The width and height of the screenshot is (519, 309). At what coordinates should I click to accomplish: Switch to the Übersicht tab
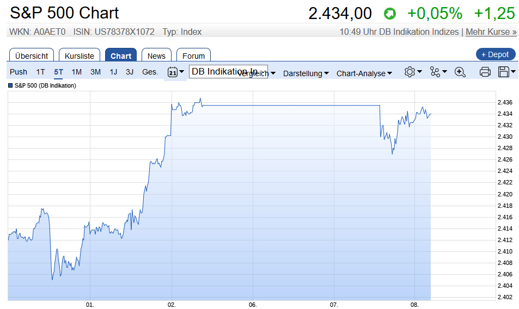[x=32, y=55]
